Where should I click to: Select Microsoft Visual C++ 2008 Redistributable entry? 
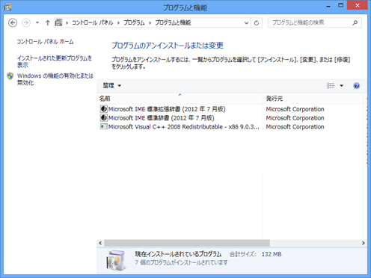184,126
